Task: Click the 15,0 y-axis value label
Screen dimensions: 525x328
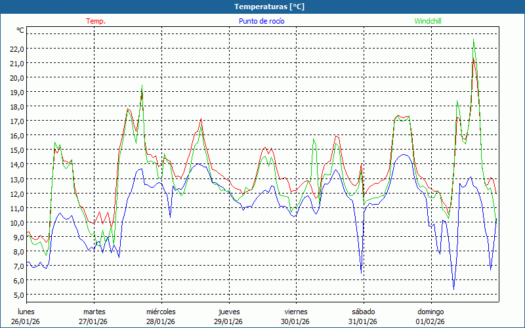Action: click(x=17, y=150)
